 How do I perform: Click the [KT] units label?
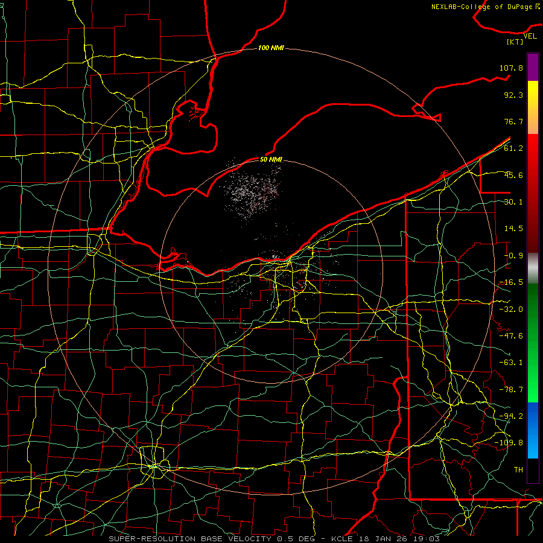[x=515, y=42]
